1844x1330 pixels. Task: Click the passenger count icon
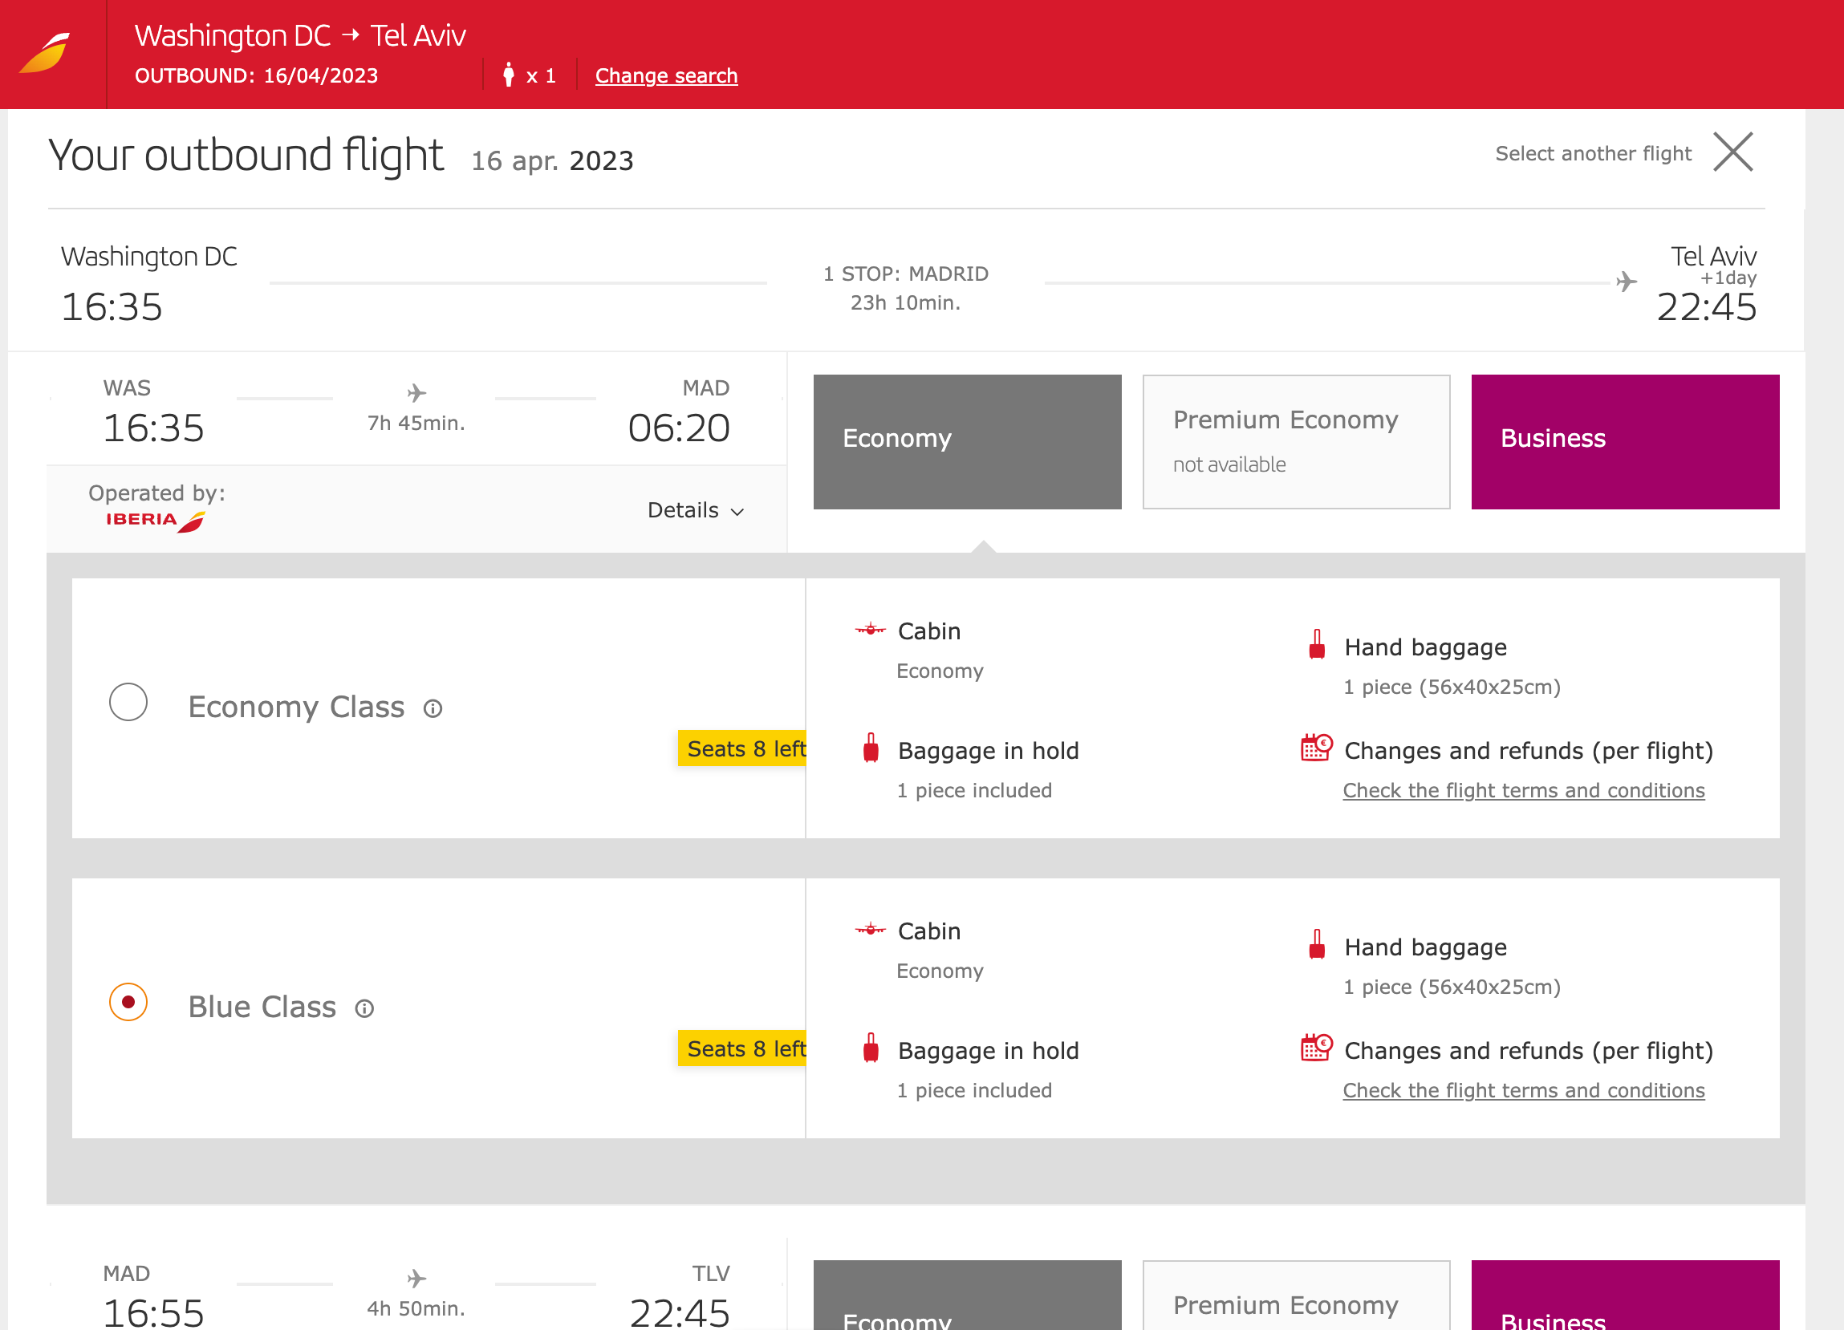pos(510,75)
